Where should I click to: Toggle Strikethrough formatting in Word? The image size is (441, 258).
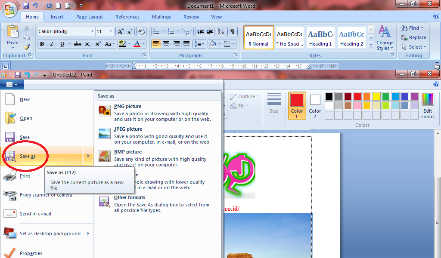[78, 44]
